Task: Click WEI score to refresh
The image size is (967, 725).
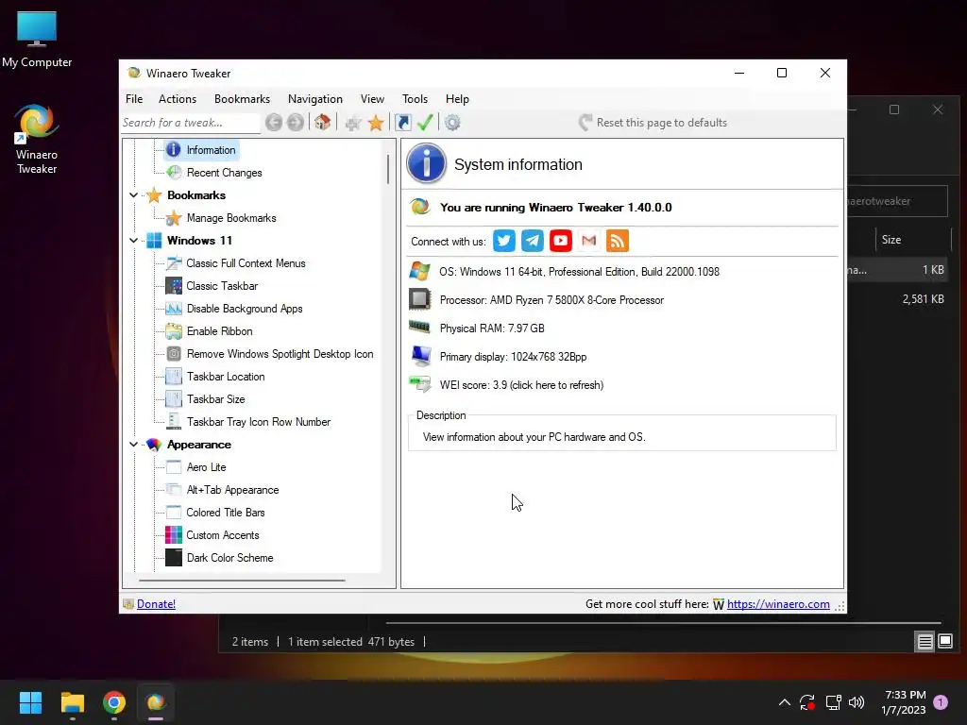Action: (x=521, y=385)
